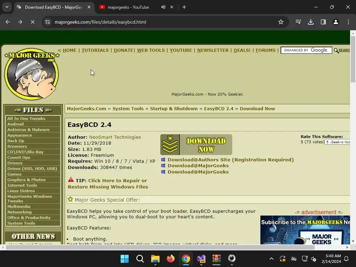The width and height of the screenshot is (356, 267).
Task: Click the forward navigation arrow
Action: pyautogui.click(x=20, y=22)
